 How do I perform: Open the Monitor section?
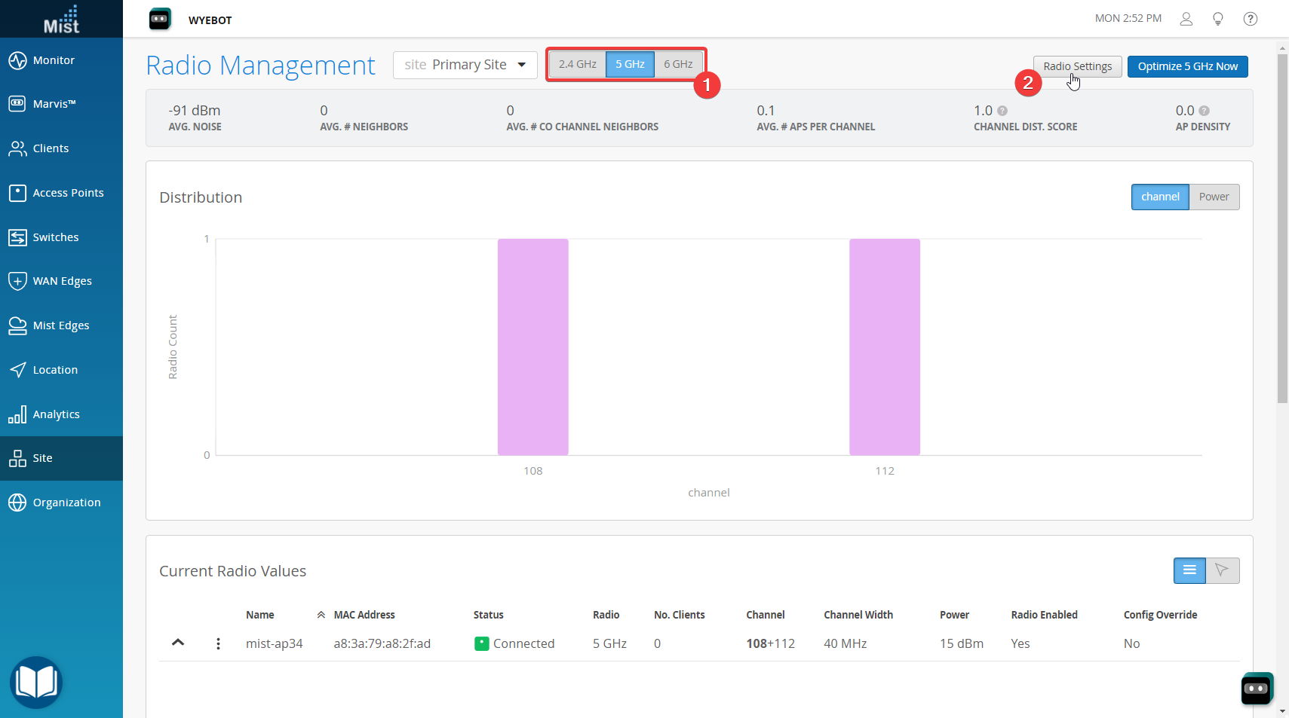point(61,60)
